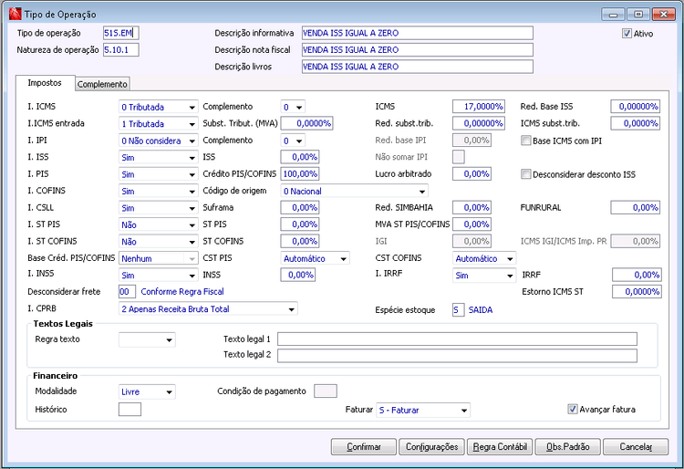Expand the I. IPI combo box

[x=158, y=141]
